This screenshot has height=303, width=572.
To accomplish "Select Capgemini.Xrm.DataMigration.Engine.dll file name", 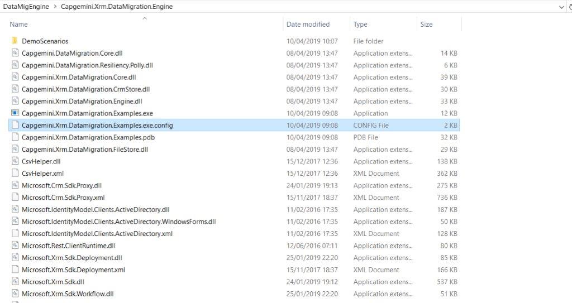I will click(82, 102).
